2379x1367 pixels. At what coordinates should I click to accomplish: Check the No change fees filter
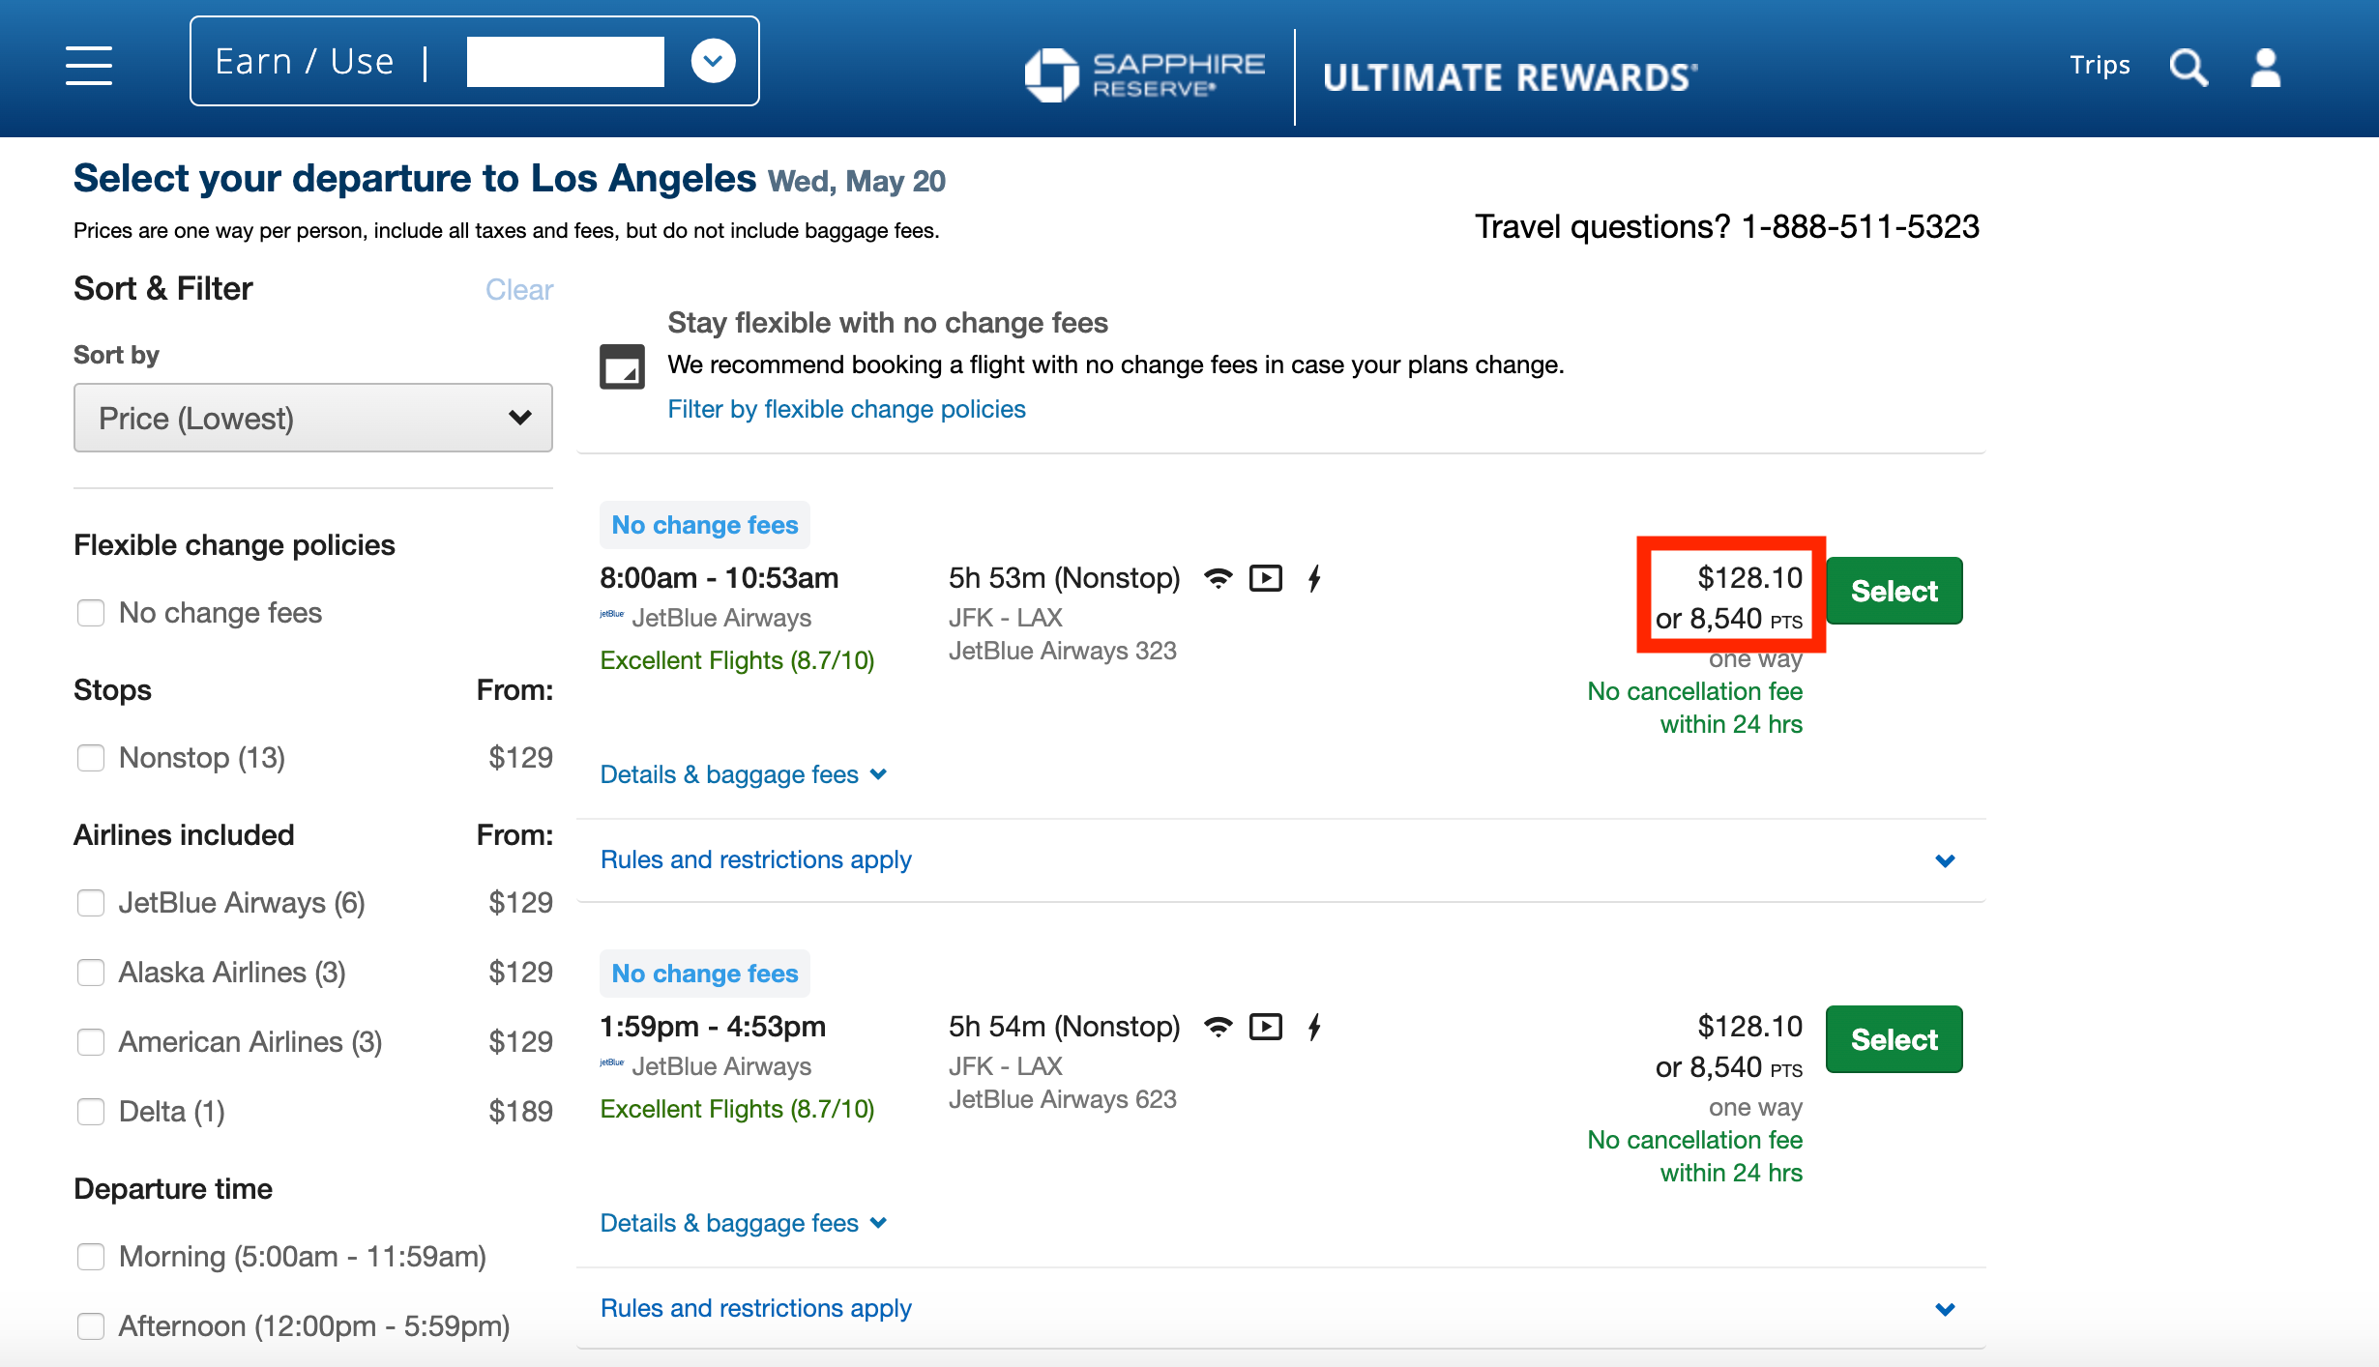click(x=91, y=613)
